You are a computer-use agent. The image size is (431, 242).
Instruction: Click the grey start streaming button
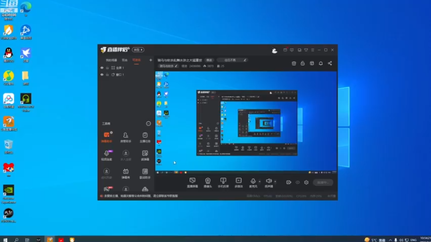click(x=323, y=182)
